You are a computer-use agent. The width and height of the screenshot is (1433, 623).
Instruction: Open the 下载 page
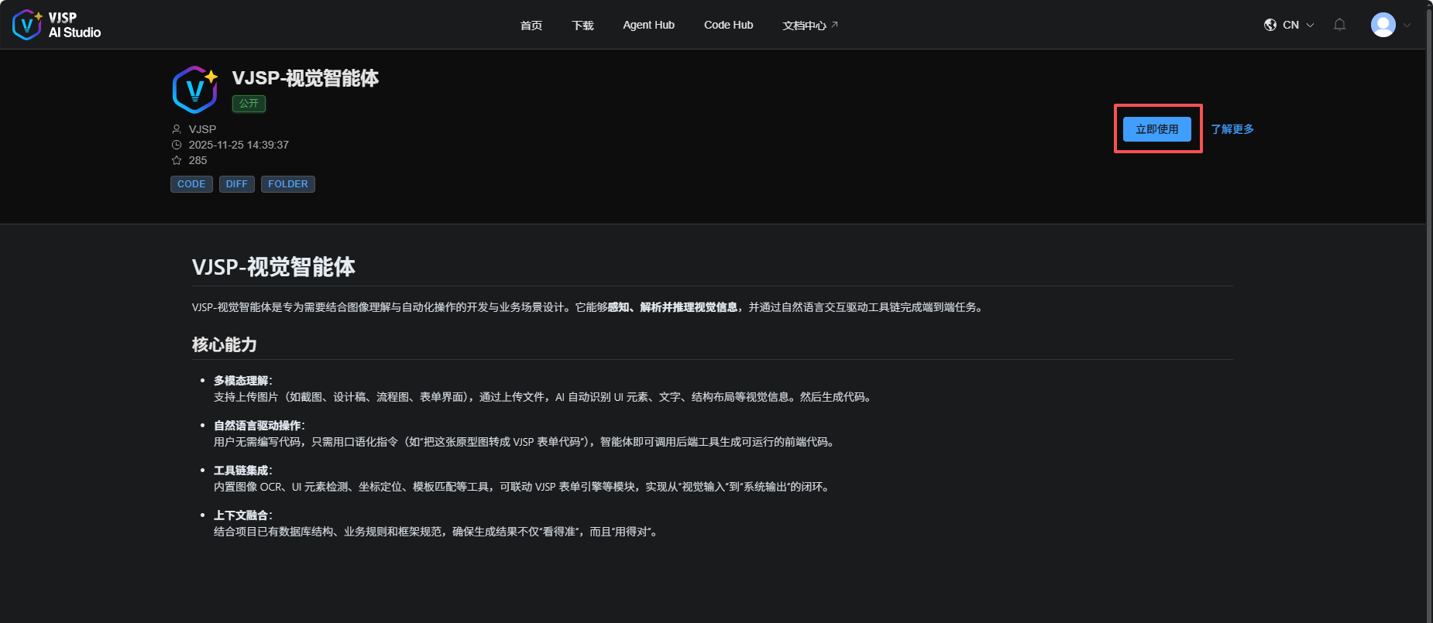tap(582, 26)
